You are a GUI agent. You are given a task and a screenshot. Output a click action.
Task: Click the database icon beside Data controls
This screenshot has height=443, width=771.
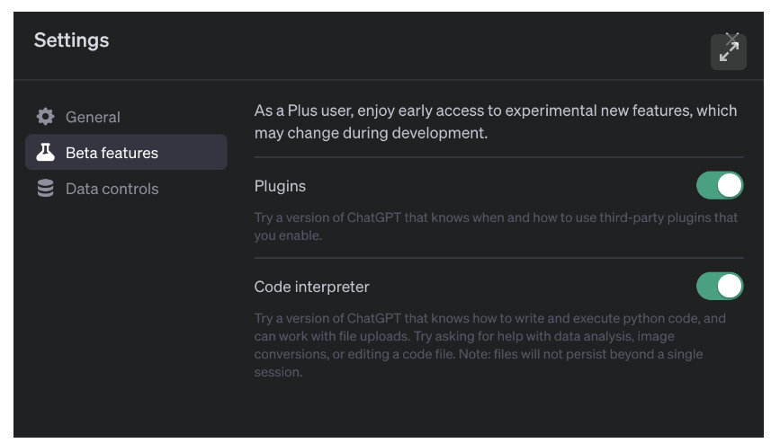45,188
